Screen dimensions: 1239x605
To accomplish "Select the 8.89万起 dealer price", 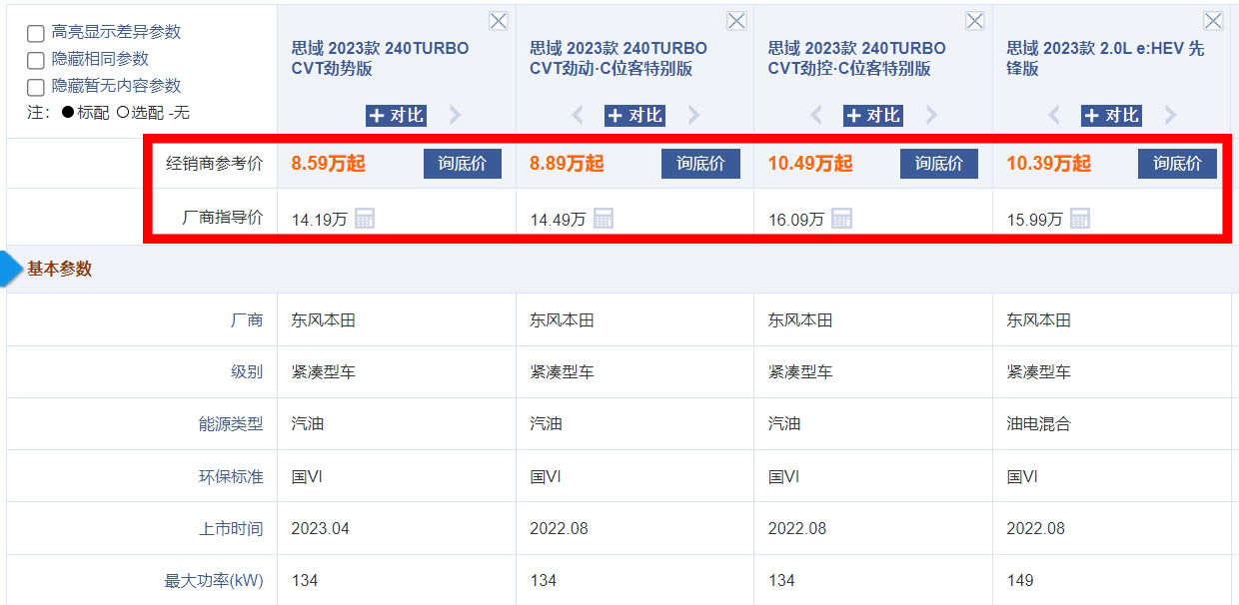I will point(567,164).
